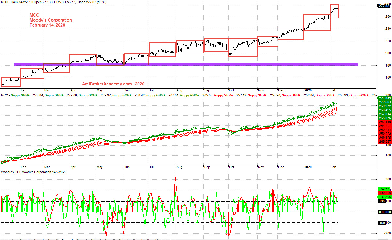
Task: Click the 'MCO Moody's Corporation February 14, 2020' chart annotation
Action: [x=51, y=20]
